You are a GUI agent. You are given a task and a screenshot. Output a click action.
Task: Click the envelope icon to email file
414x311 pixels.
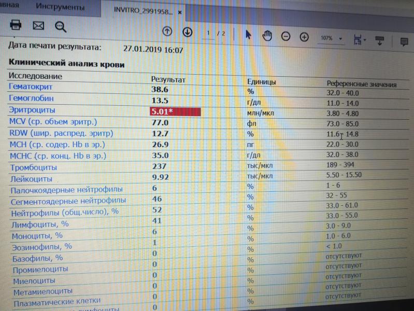(38, 26)
